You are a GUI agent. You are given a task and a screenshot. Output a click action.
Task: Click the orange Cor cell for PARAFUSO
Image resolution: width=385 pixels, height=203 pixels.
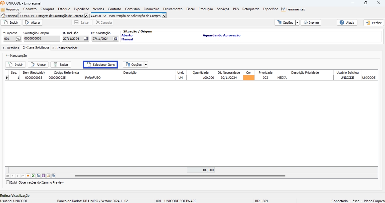click(x=248, y=78)
